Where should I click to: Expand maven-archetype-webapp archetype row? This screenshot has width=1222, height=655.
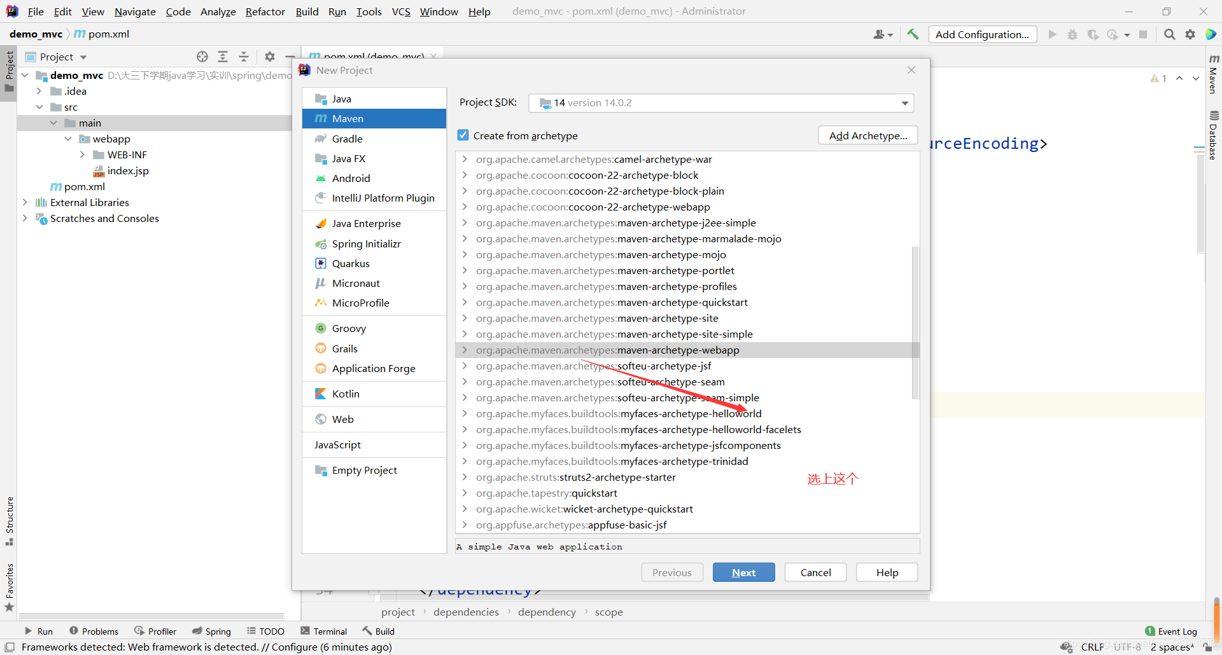[x=465, y=350]
